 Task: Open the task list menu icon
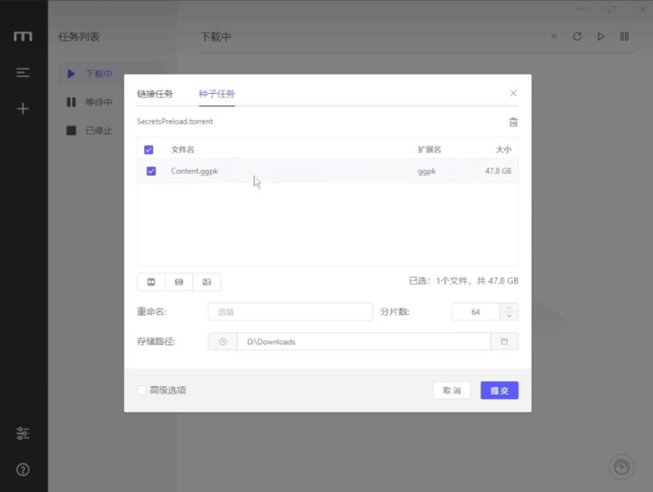coord(23,73)
